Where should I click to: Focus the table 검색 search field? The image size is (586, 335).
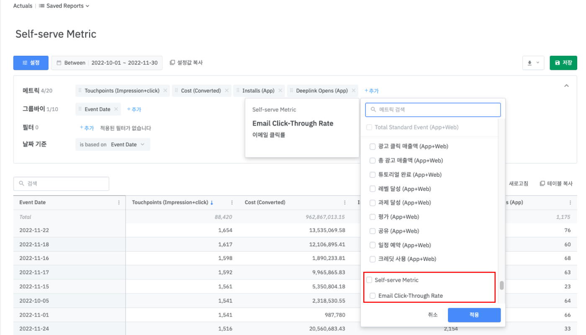(62, 184)
